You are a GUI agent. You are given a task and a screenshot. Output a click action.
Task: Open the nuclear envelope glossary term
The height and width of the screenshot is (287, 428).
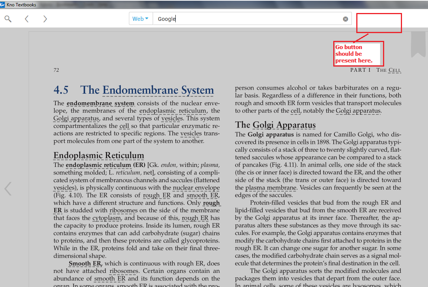[x=196, y=188]
